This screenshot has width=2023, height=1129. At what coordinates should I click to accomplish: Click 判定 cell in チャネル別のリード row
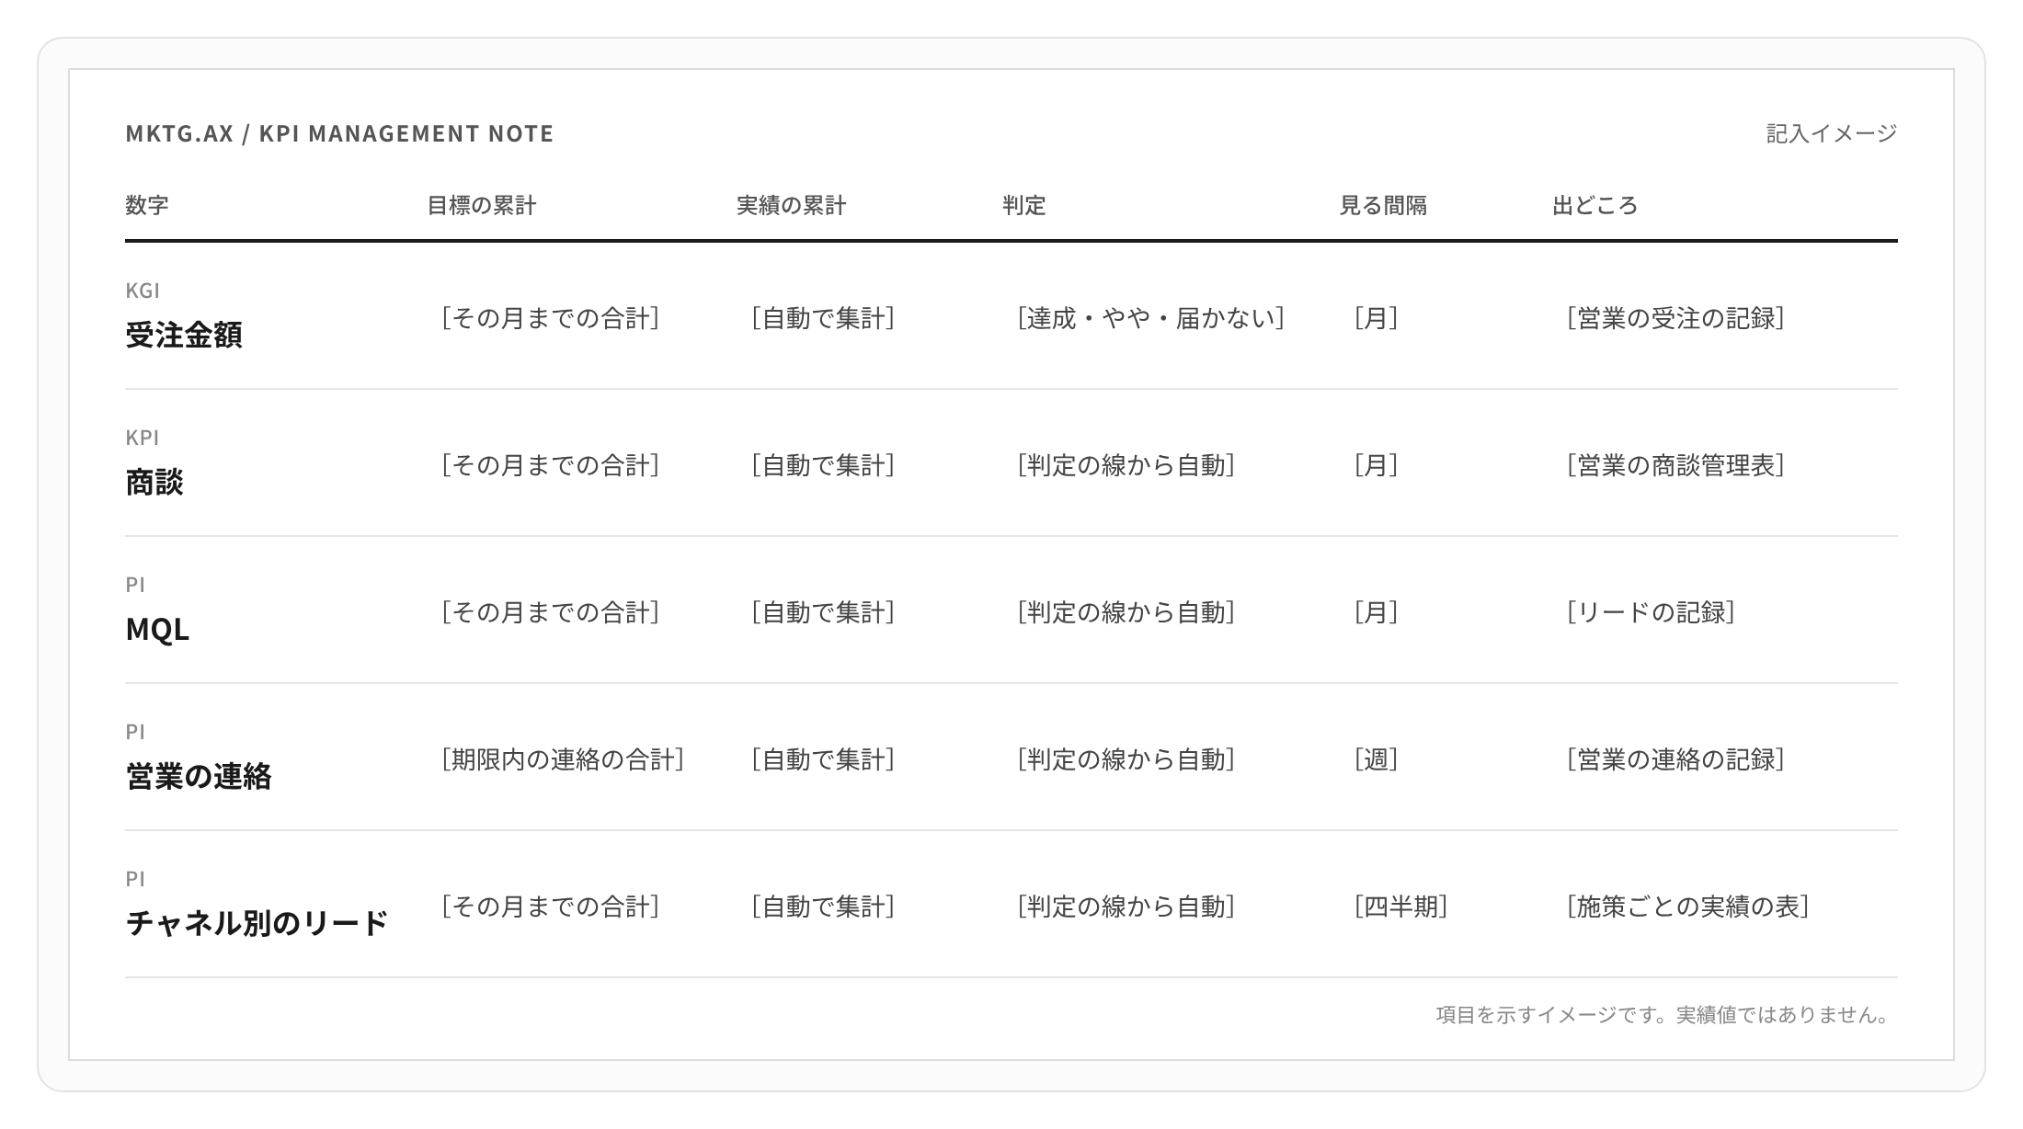click(x=1126, y=907)
